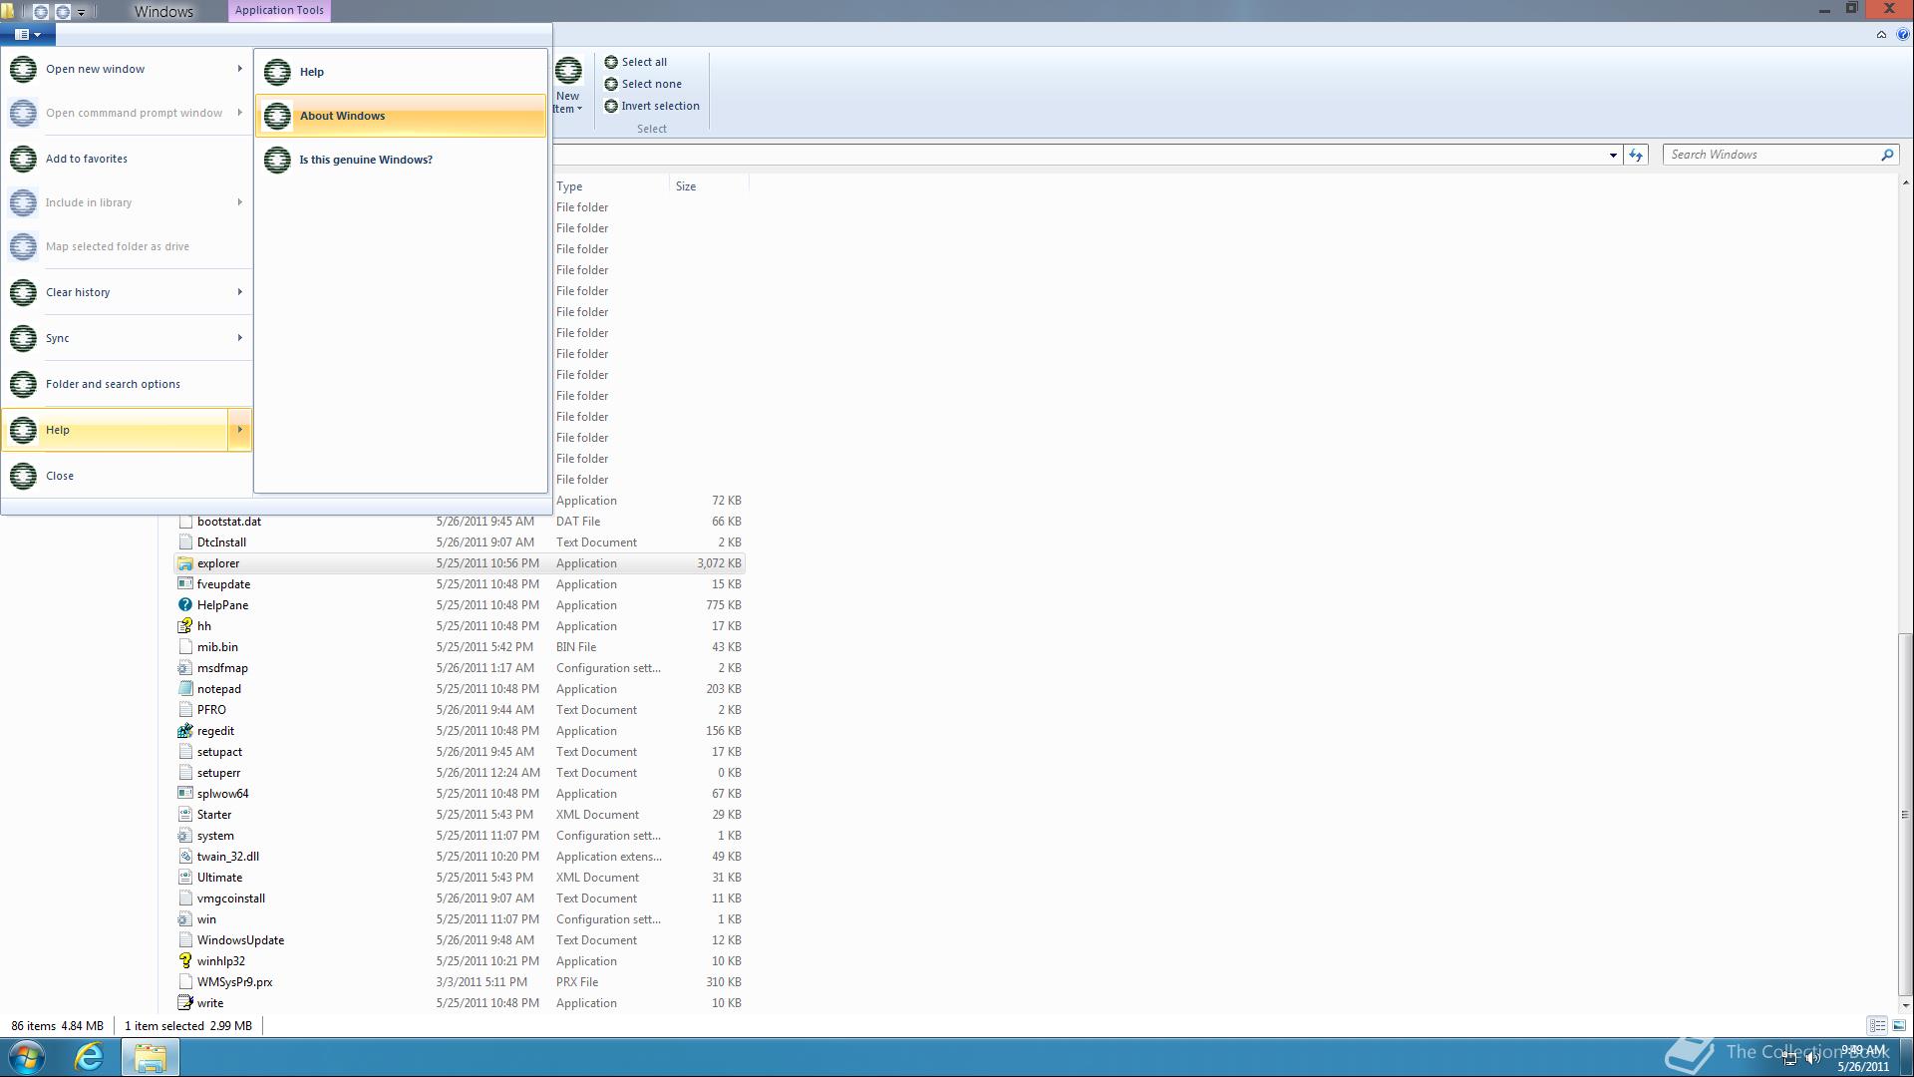Click Invert selection in ribbon
The height and width of the screenshot is (1077, 1914).
coord(652,106)
